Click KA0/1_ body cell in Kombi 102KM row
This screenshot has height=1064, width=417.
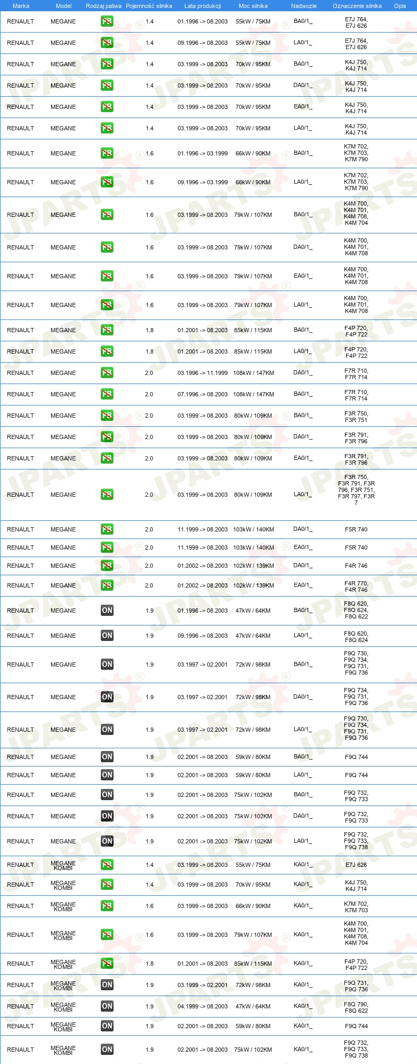click(303, 1049)
